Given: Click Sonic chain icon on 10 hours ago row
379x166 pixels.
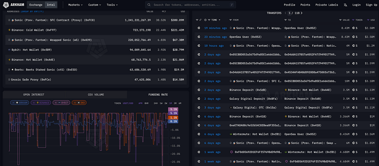Looking at the screenshot, I should tap(199, 46).
